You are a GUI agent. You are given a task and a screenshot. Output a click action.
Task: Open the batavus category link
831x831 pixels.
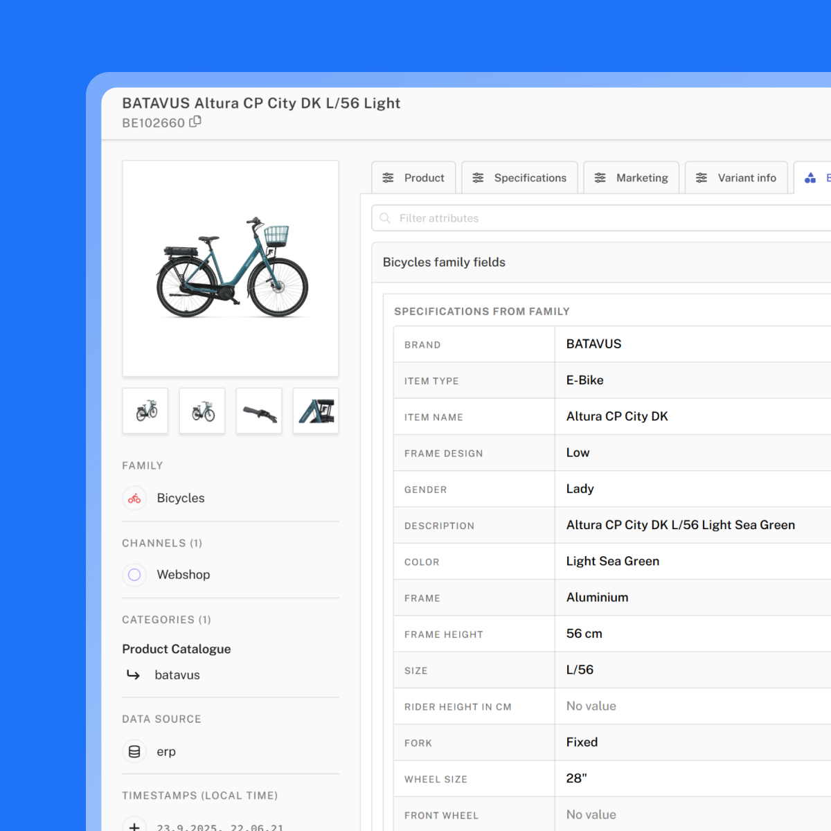click(177, 675)
